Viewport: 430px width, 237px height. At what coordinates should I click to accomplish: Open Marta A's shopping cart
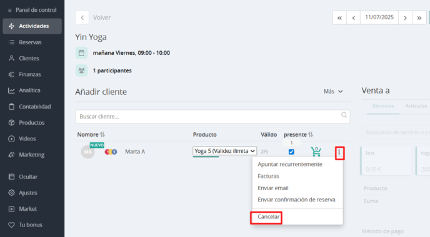point(316,152)
